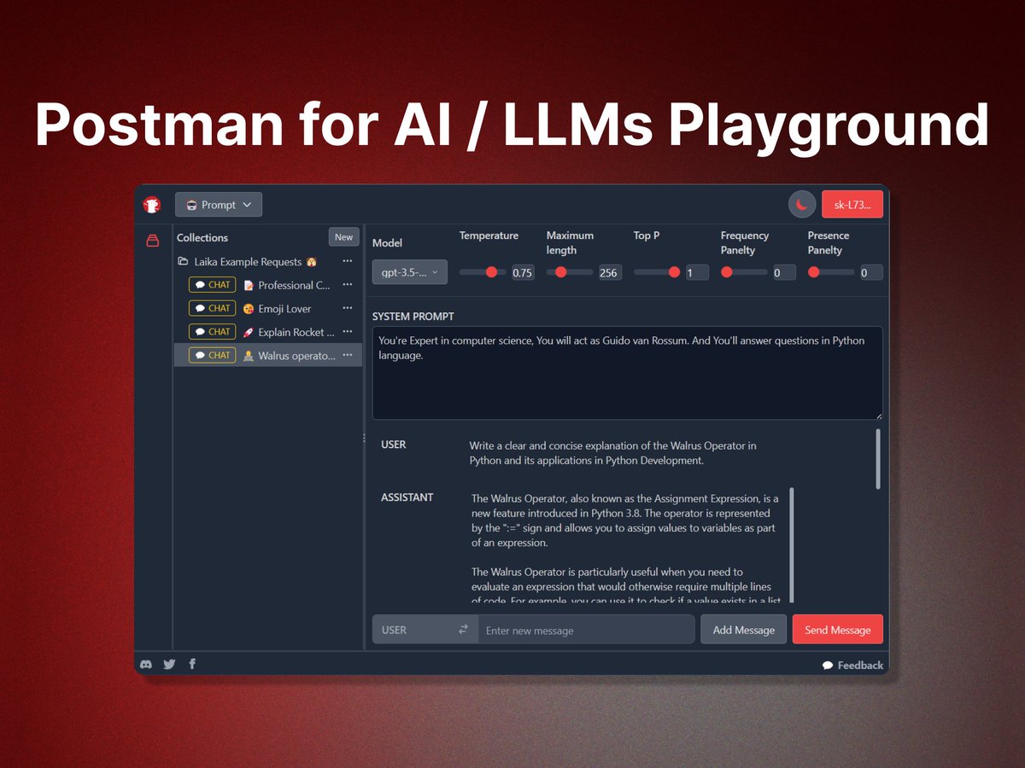Click the Send Message button
Viewport: 1025px width, 768px height.
coord(838,630)
